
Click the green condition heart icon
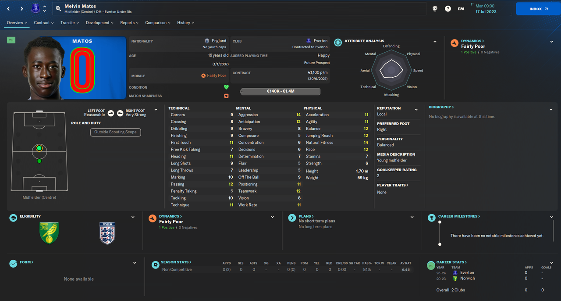coord(226,87)
